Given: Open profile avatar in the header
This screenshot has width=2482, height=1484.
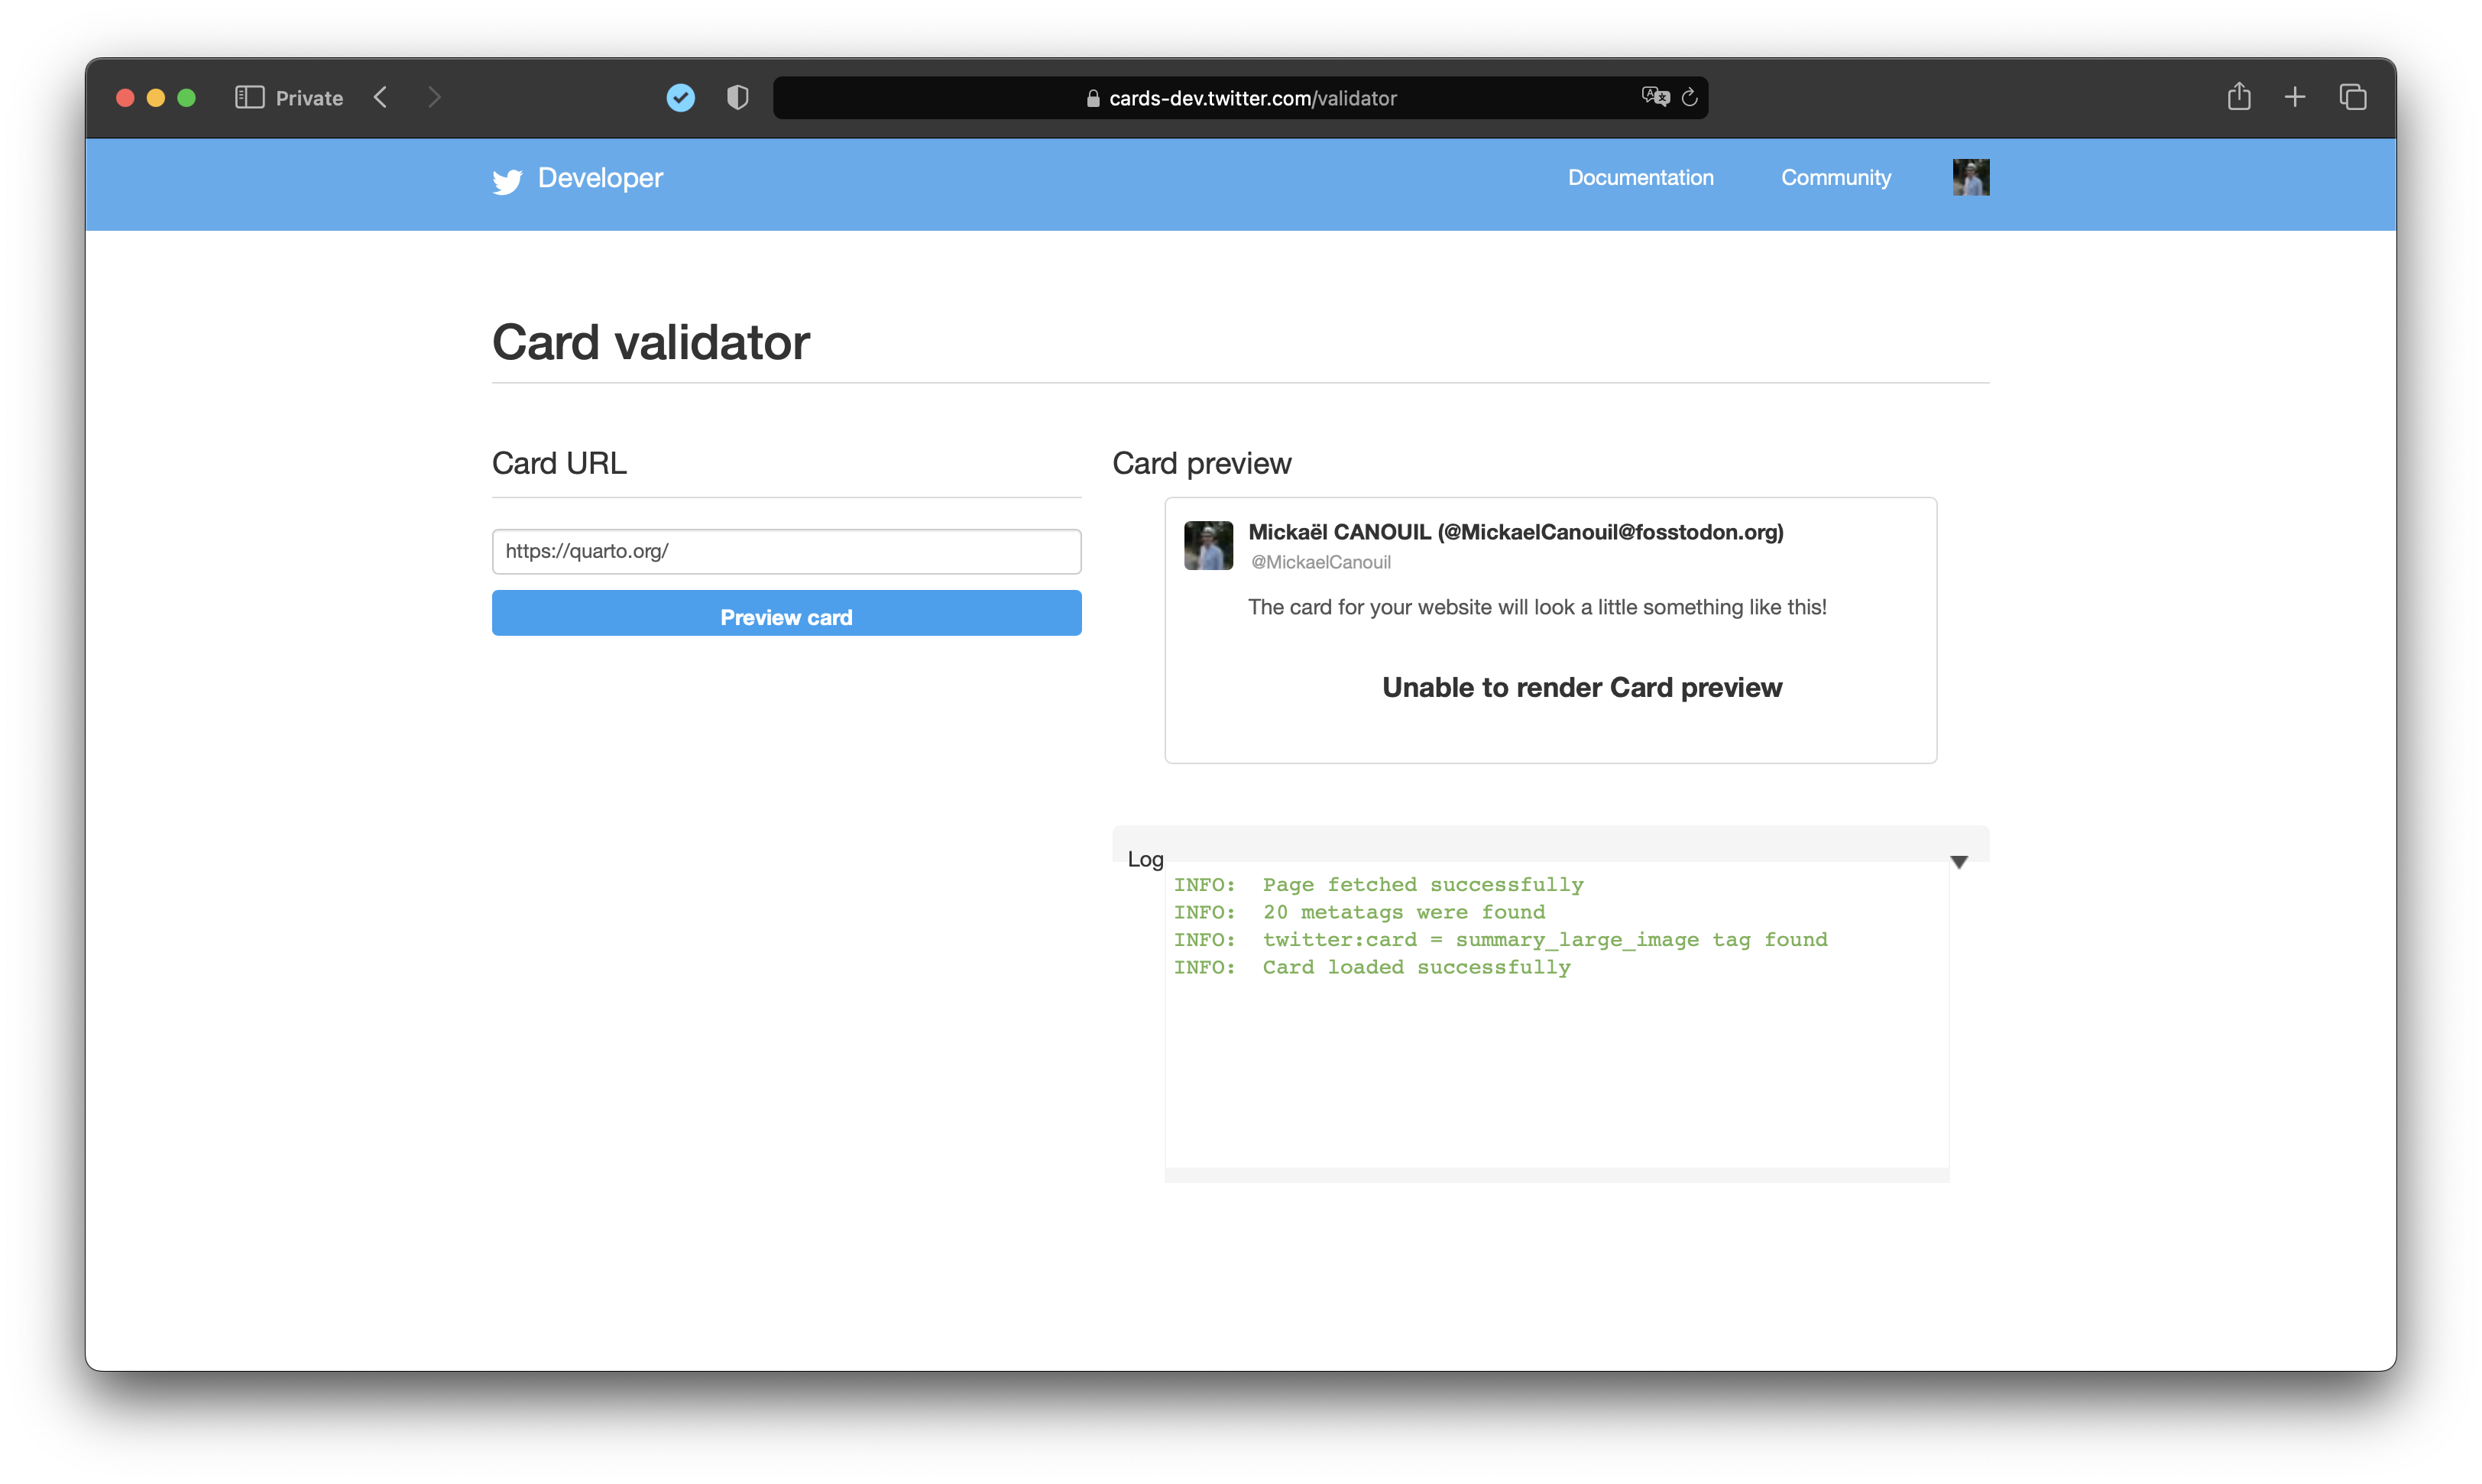Looking at the screenshot, I should 1971,177.
